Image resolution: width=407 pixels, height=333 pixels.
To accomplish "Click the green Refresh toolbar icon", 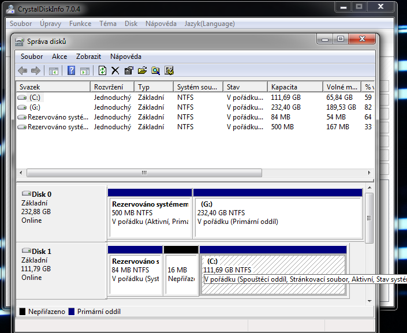I will pos(102,71).
